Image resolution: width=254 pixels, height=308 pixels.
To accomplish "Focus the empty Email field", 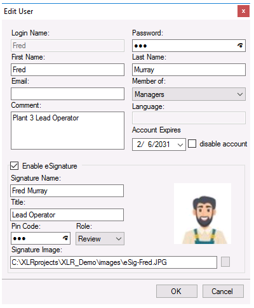I will pos(67,94).
